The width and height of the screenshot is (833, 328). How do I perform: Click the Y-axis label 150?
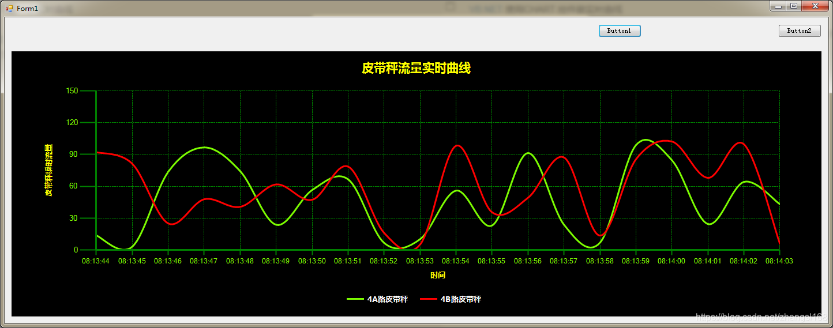(72, 91)
